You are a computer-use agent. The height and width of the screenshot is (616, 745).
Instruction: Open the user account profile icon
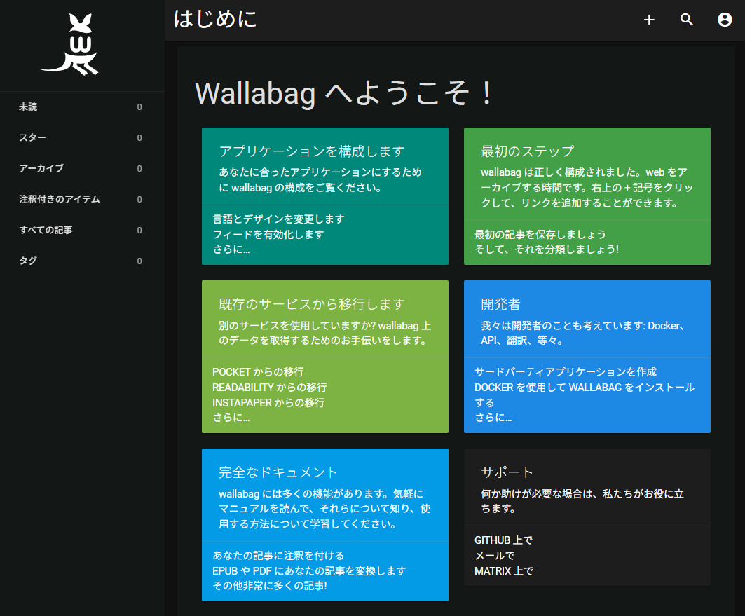point(725,20)
